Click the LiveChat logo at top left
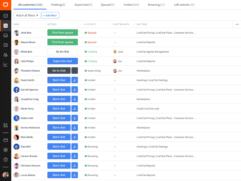The height and width of the screenshot is (181, 241). [6, 5]
